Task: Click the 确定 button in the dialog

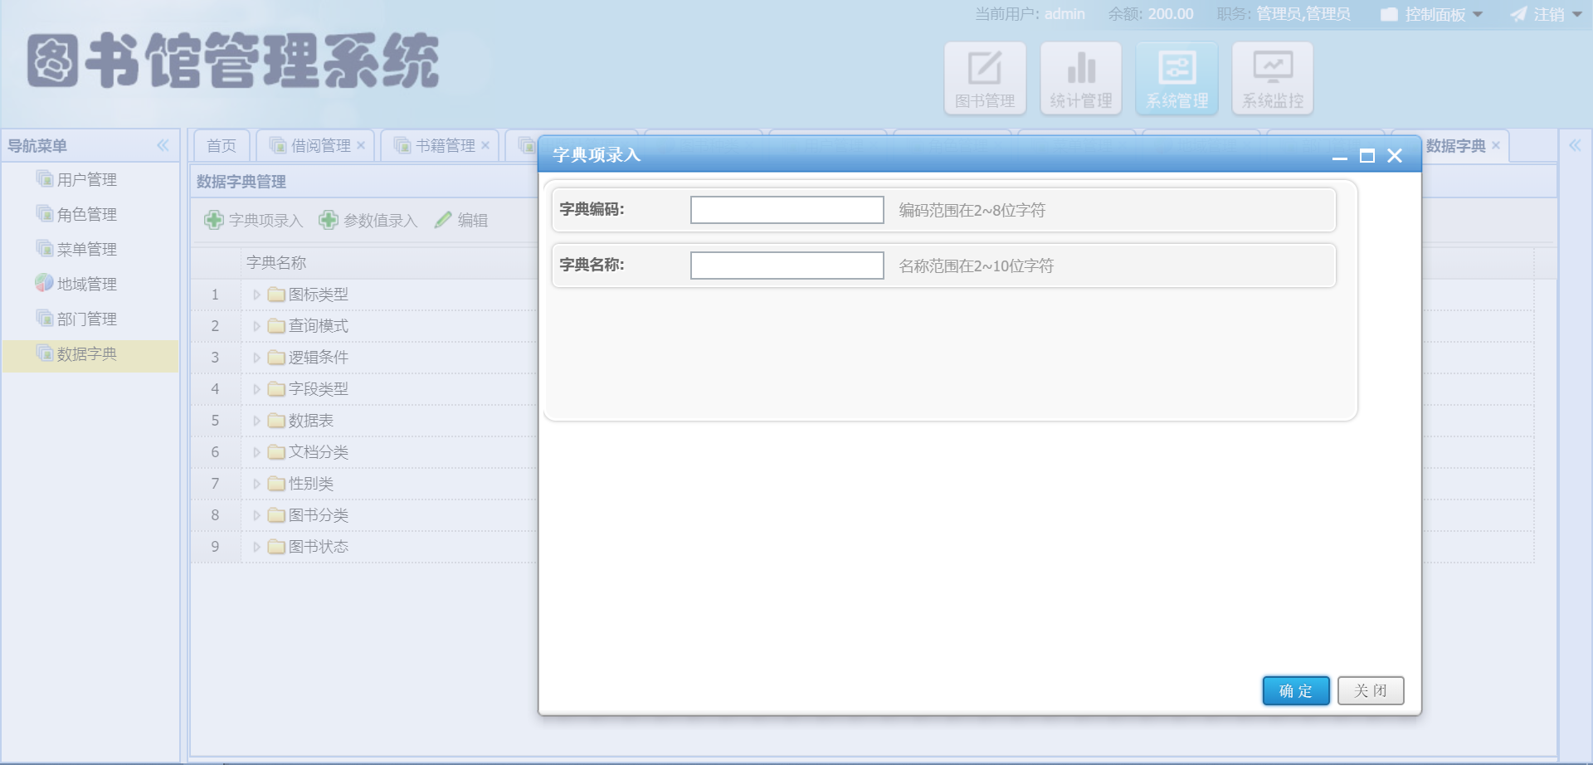Action: (x=1295, y=689)
